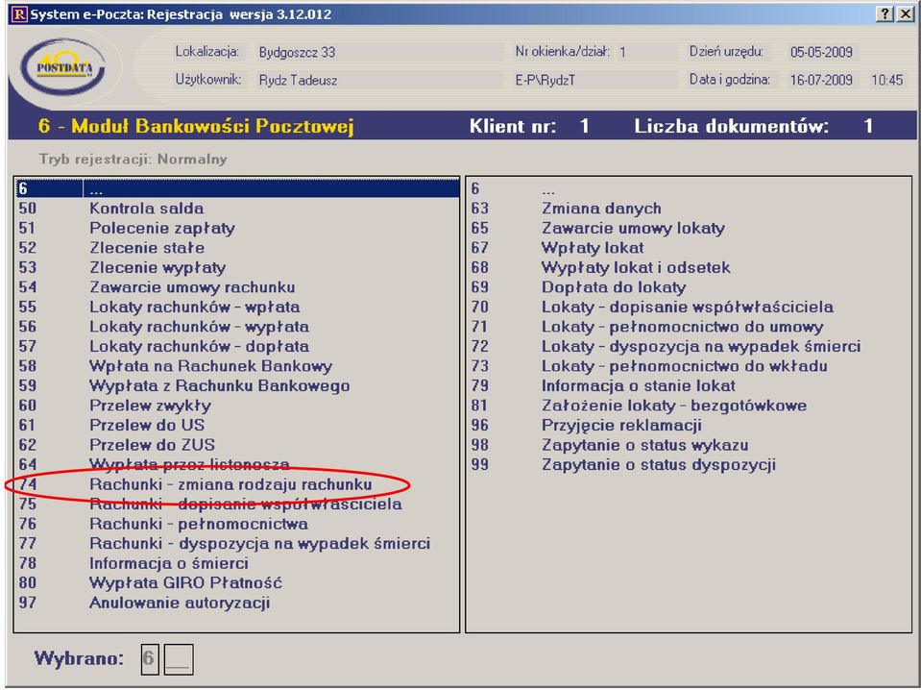The width and height of the screenshot is (921, 690).
Task: Select 67 Wpłaty lokat
Action: click(689, 247)
